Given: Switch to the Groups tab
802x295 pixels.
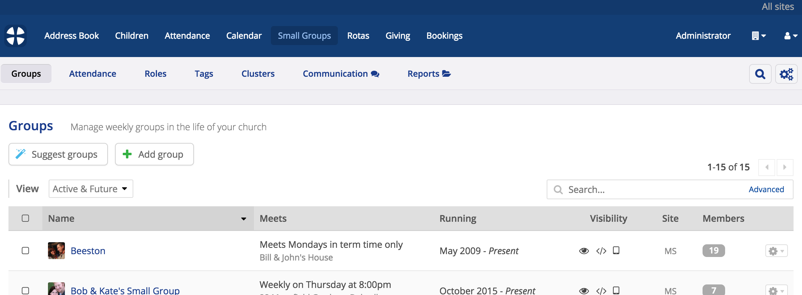Looking at the screenshot, I should 26,74.
